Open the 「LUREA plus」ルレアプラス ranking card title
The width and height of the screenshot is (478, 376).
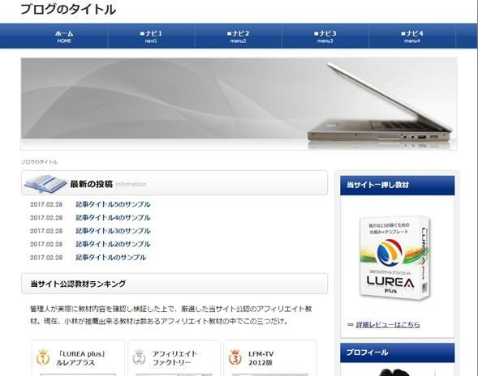tap(81, 358)
